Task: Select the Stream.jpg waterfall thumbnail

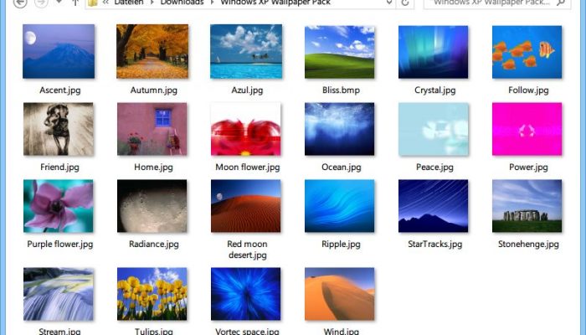Action: [x=59, y=294]
